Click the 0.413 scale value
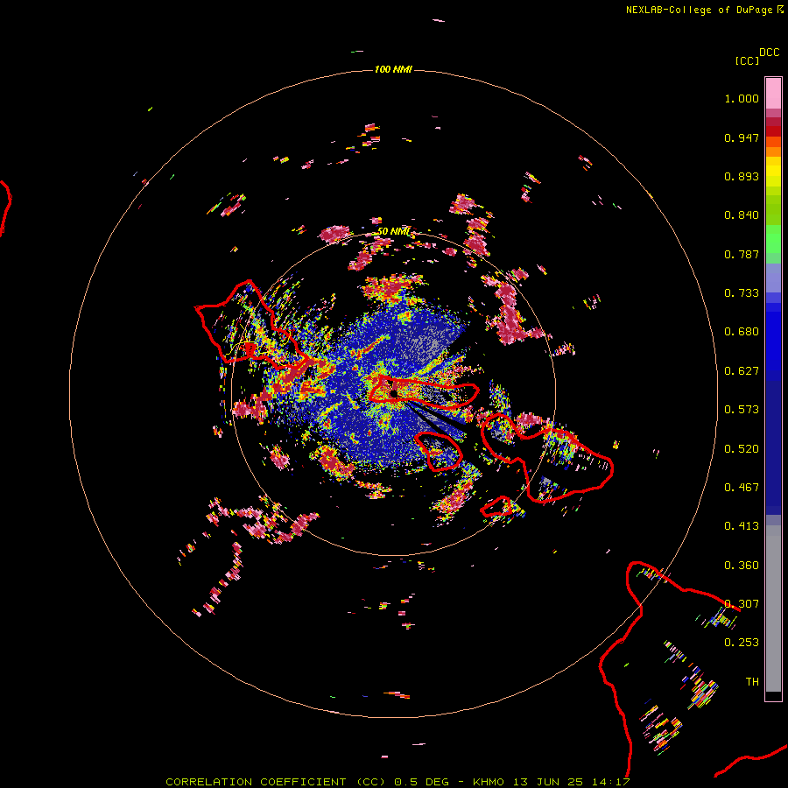 coord(742,526)
